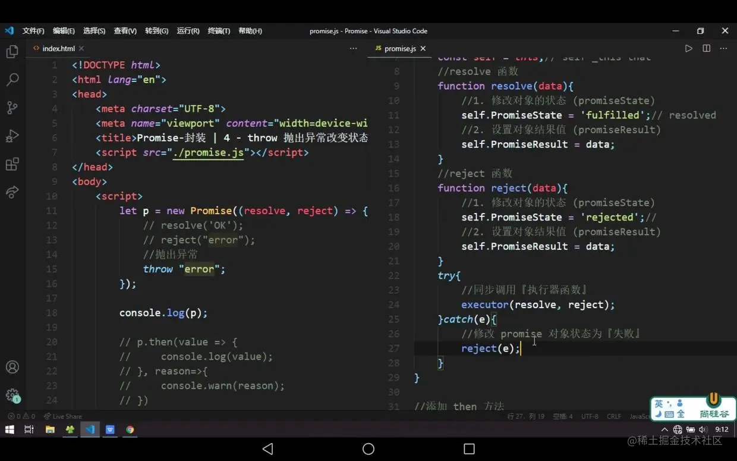Click UTF-8 encoding in status bar

pos(590,416)
